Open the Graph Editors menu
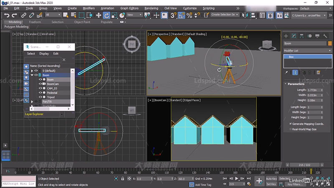This screenshot has height=188, width=334. tap(129, 8)
